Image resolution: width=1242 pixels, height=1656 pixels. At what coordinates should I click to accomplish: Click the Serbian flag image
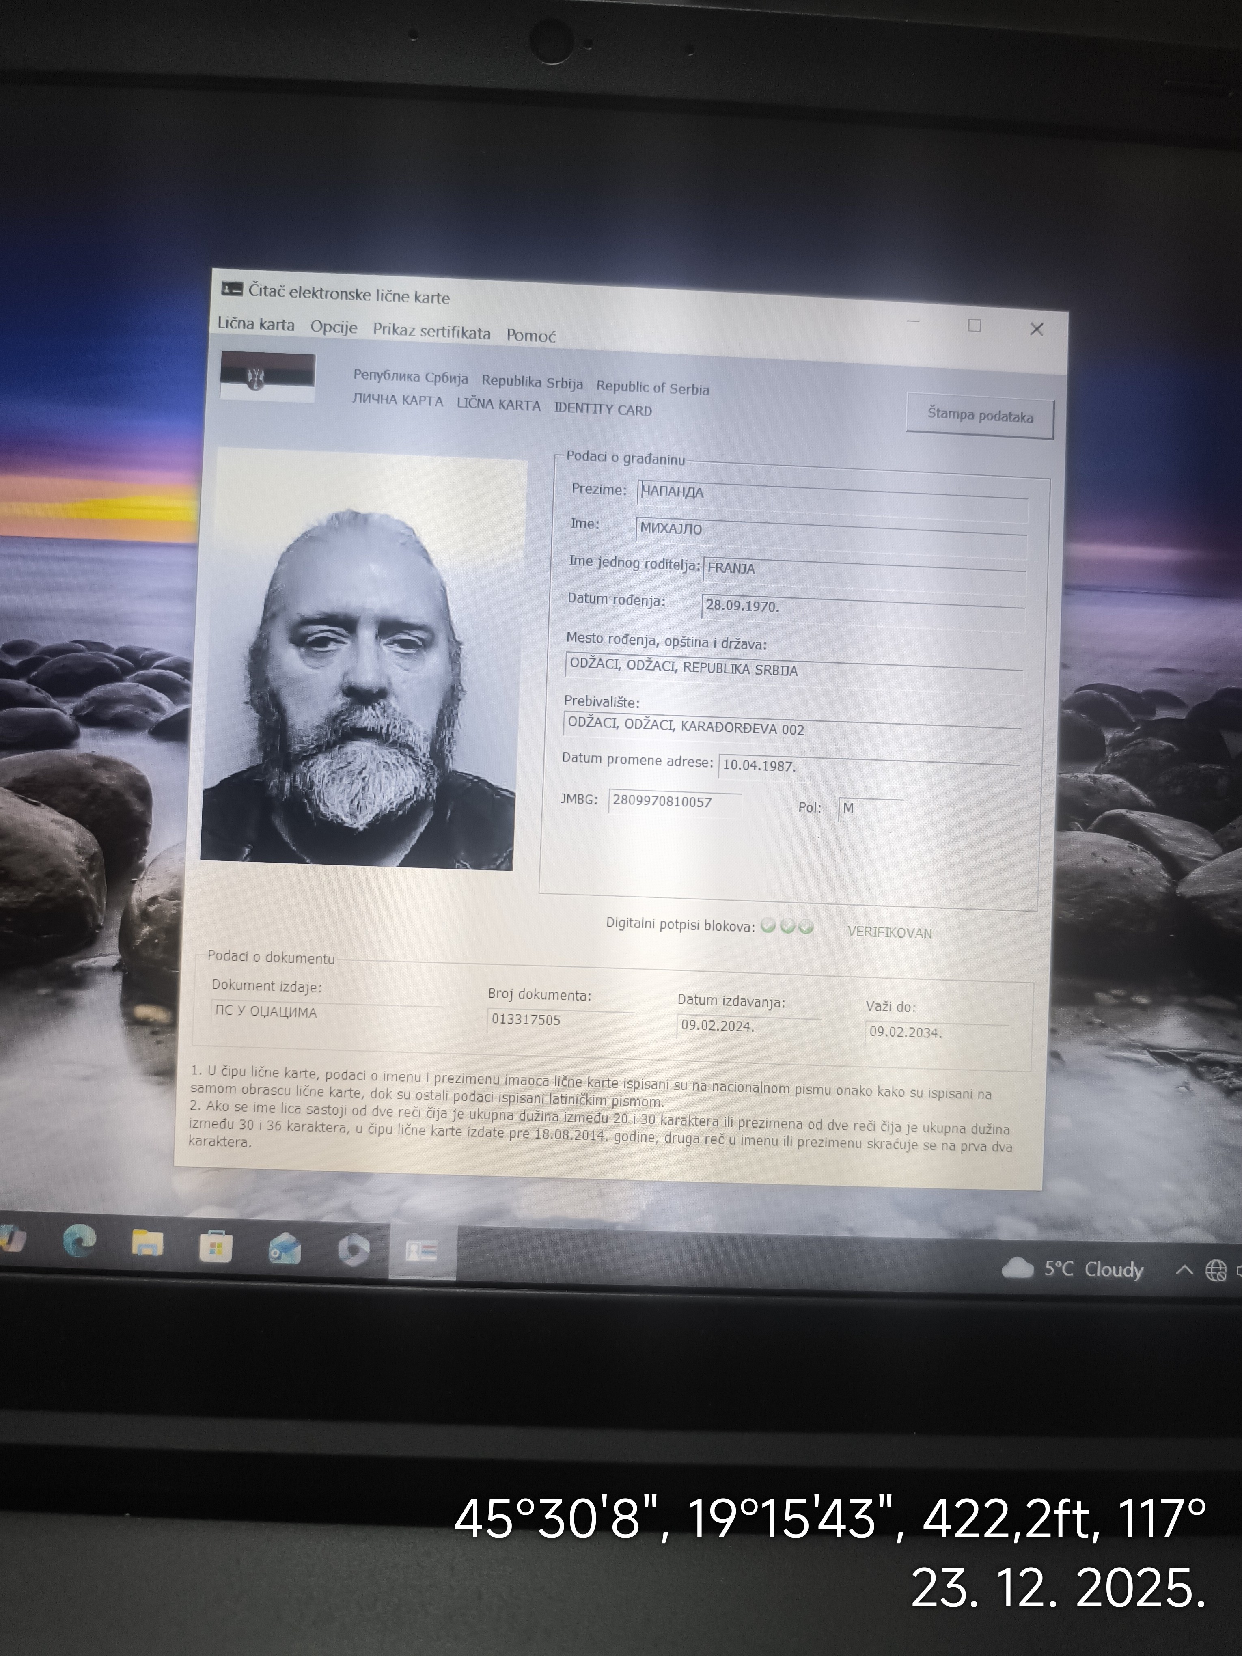(267, 377)
